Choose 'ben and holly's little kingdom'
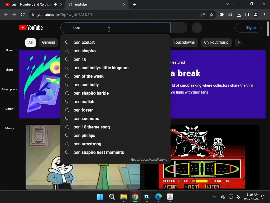This screenshot has width=270, height=203. (x=115, y=68)
